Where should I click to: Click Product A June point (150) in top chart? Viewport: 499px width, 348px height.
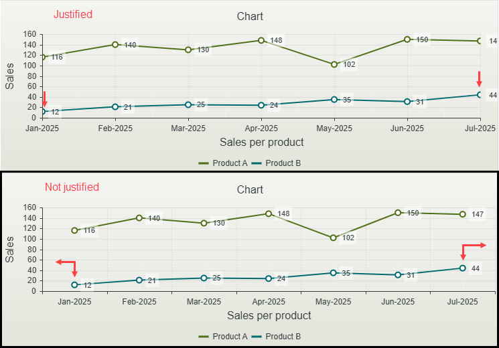(x=407, y=39)
